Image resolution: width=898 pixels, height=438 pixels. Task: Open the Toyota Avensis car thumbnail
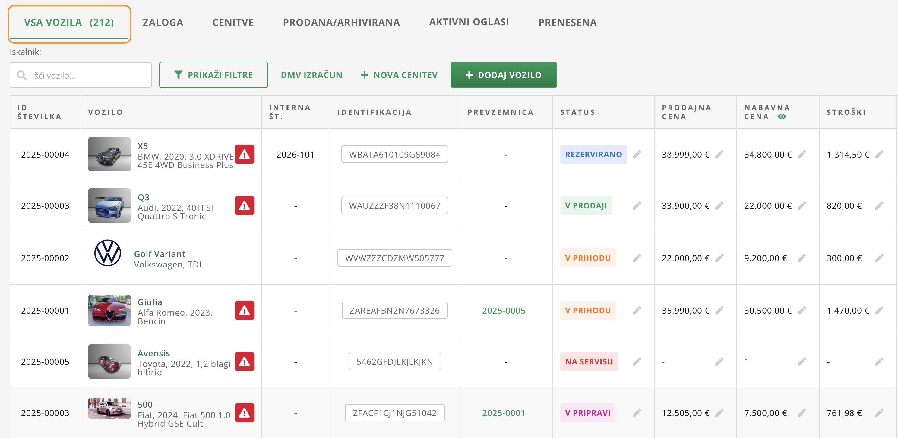click(109, 361)
